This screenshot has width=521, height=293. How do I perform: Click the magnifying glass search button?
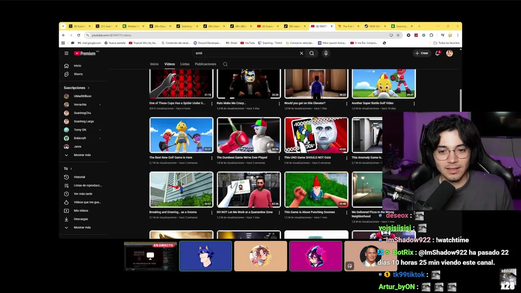pos(312,53)
